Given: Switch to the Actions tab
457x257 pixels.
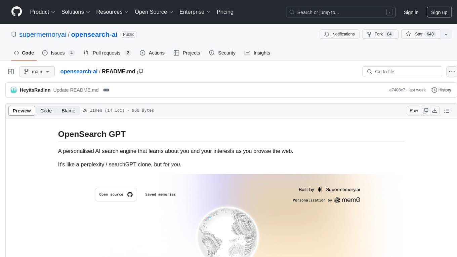Looking at the screenshot, I should (x=152, y=53).
